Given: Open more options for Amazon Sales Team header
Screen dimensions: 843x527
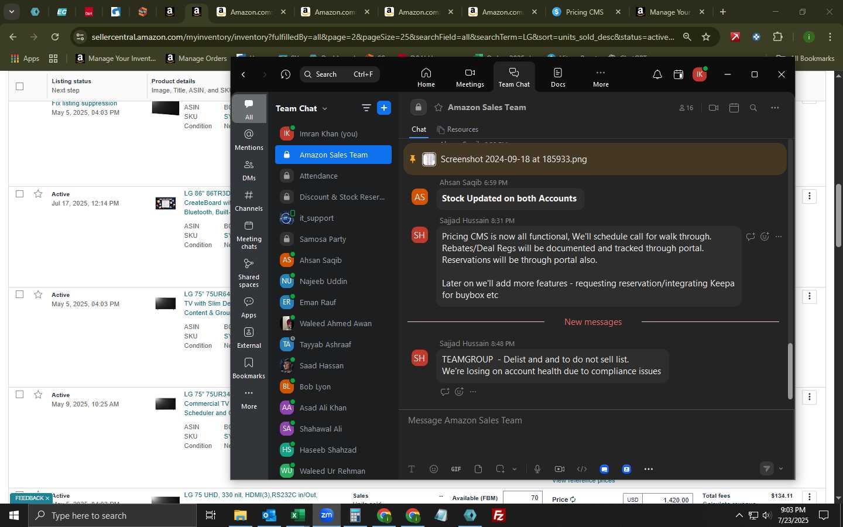Looking at the screenshot, I should (775, 108).
